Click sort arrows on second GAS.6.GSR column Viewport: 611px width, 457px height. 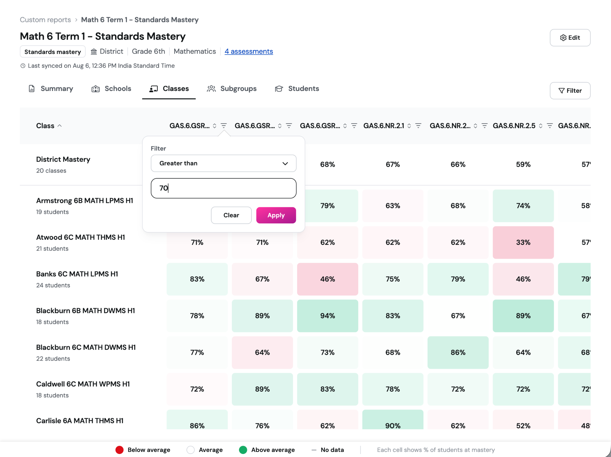pos(280,126)
